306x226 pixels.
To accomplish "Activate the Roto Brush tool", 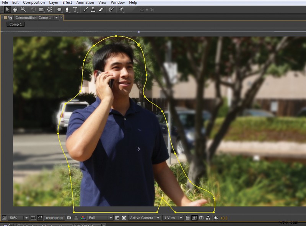I will tap(111, 10).
